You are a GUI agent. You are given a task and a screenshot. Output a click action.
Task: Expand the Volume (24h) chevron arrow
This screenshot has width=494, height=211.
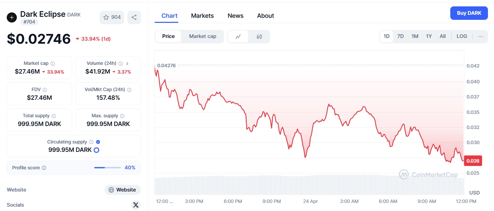(x=127, y=64)
